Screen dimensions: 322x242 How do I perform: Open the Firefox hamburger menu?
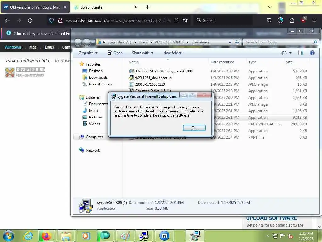tap(314, 20)
